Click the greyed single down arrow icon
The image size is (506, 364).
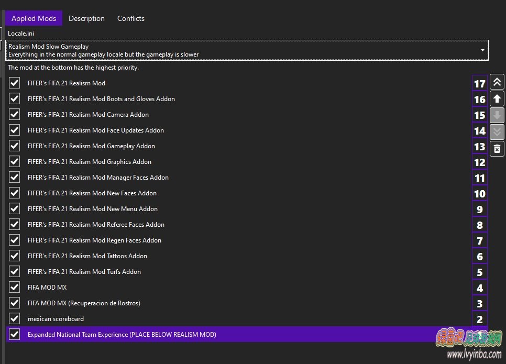click(x=497, y=115)
